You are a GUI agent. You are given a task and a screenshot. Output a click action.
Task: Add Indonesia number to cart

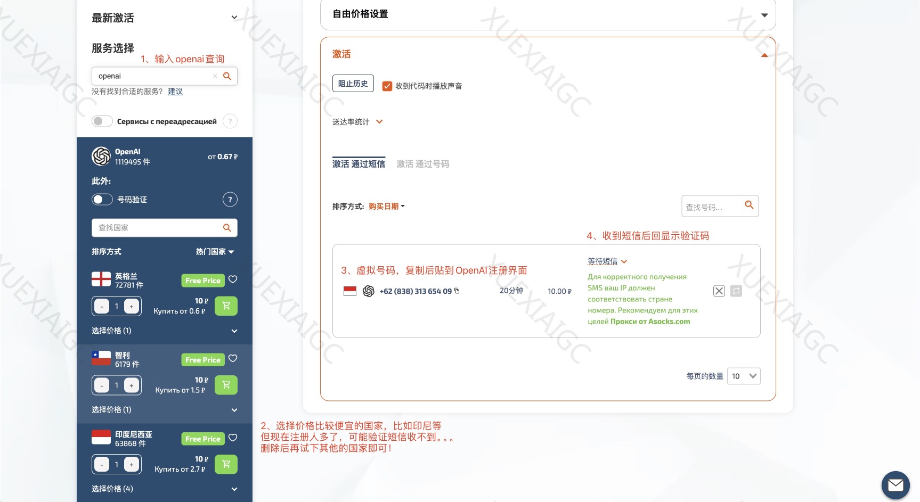tap(226, 464)
